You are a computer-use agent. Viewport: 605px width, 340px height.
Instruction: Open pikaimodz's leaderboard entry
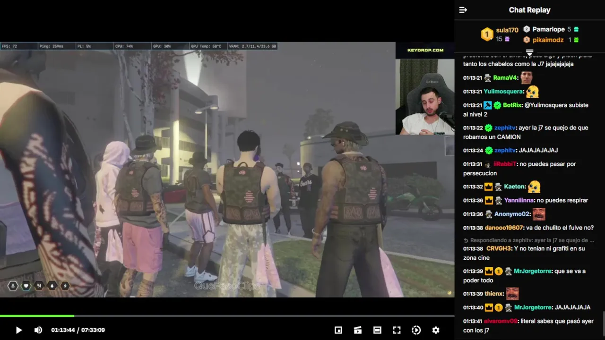pyautogui.click(x=548, y=40)
